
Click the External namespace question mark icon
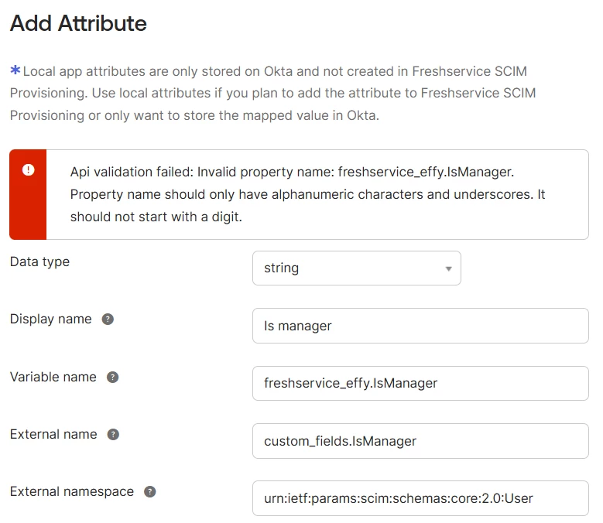click(150, 491)
